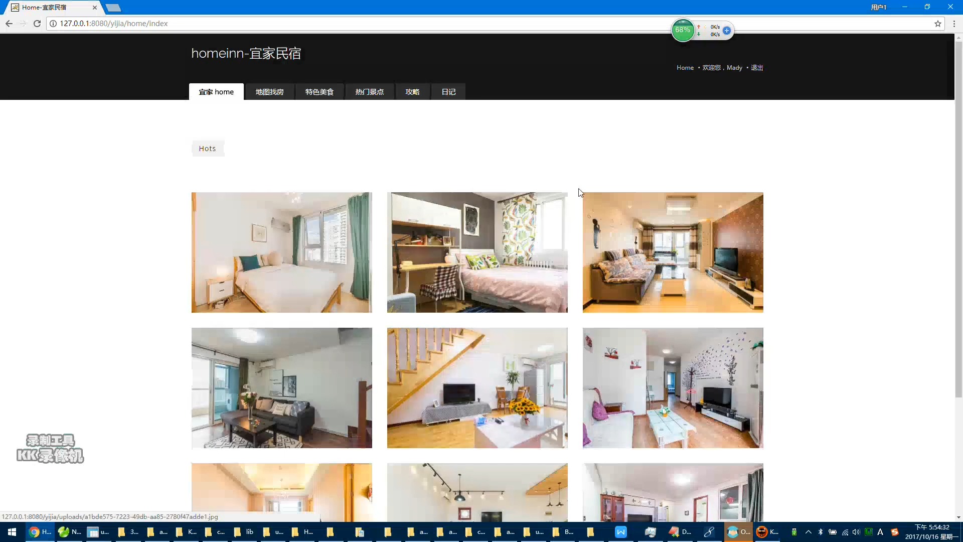Image resolution: width=963 pixels, height=542 pixels.
Task: Click the green 68% memory accelerator ball
Action: tap(683, 30)
